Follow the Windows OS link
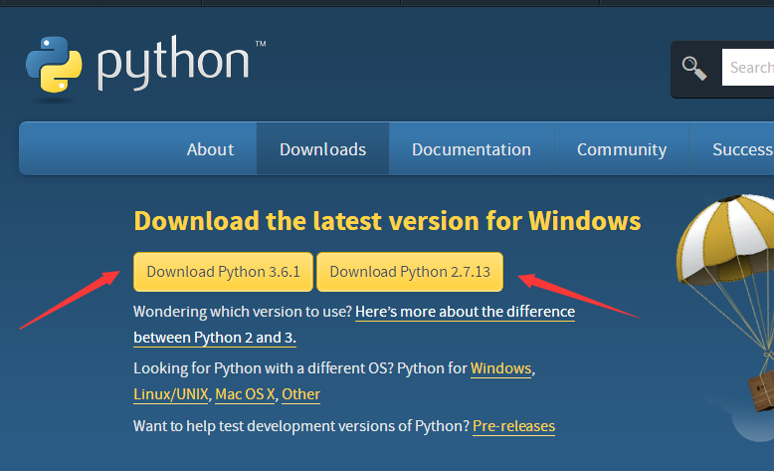774x471 pixels. pyautogui.click(x=500, y=368)
